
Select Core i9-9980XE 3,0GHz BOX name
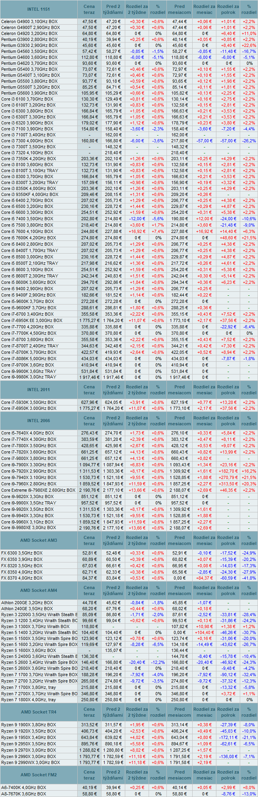pos(29,527)
